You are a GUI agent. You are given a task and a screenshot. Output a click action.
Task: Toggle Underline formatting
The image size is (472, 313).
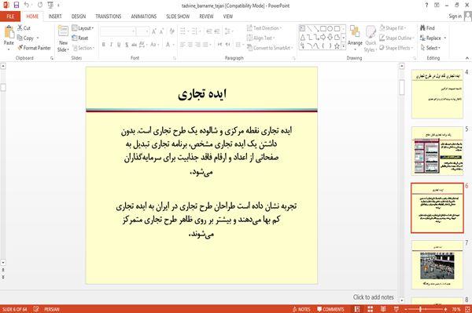click(x=119, y=45)
